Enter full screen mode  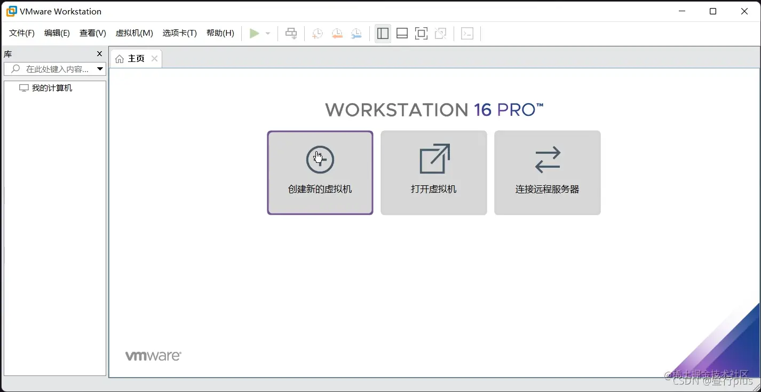(x=421, y=33)
